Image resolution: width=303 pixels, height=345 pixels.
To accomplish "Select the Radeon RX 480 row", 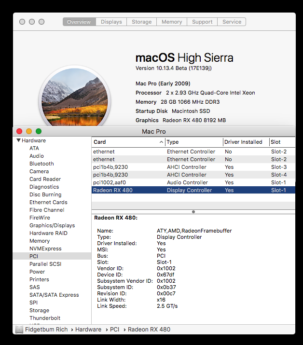I will click(193, 190).
